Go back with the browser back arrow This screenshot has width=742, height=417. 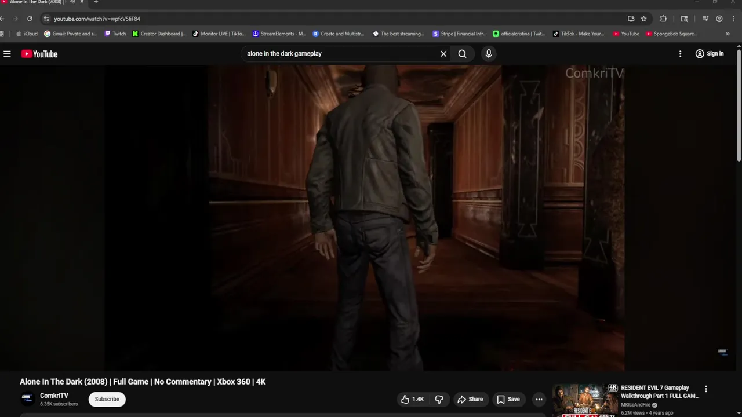click(x=3, y=19)
